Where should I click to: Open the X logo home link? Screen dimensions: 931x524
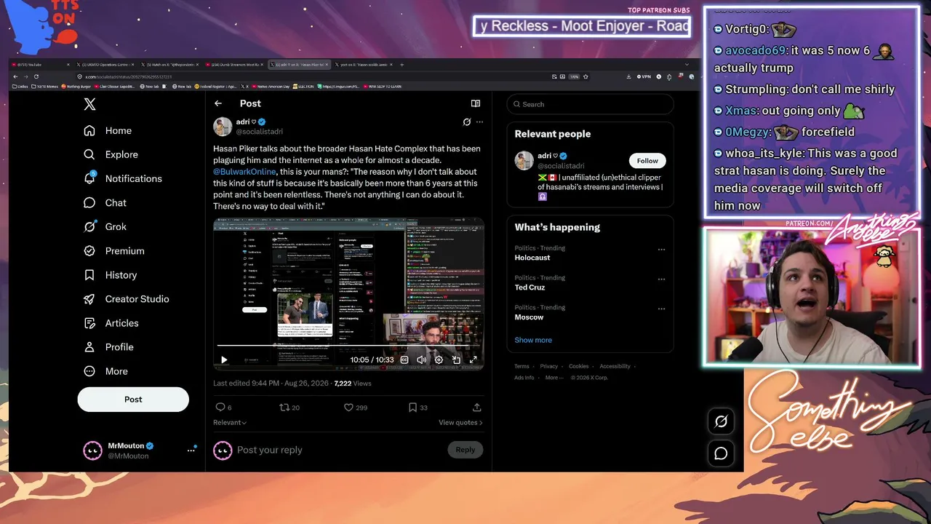coord(89,104)
